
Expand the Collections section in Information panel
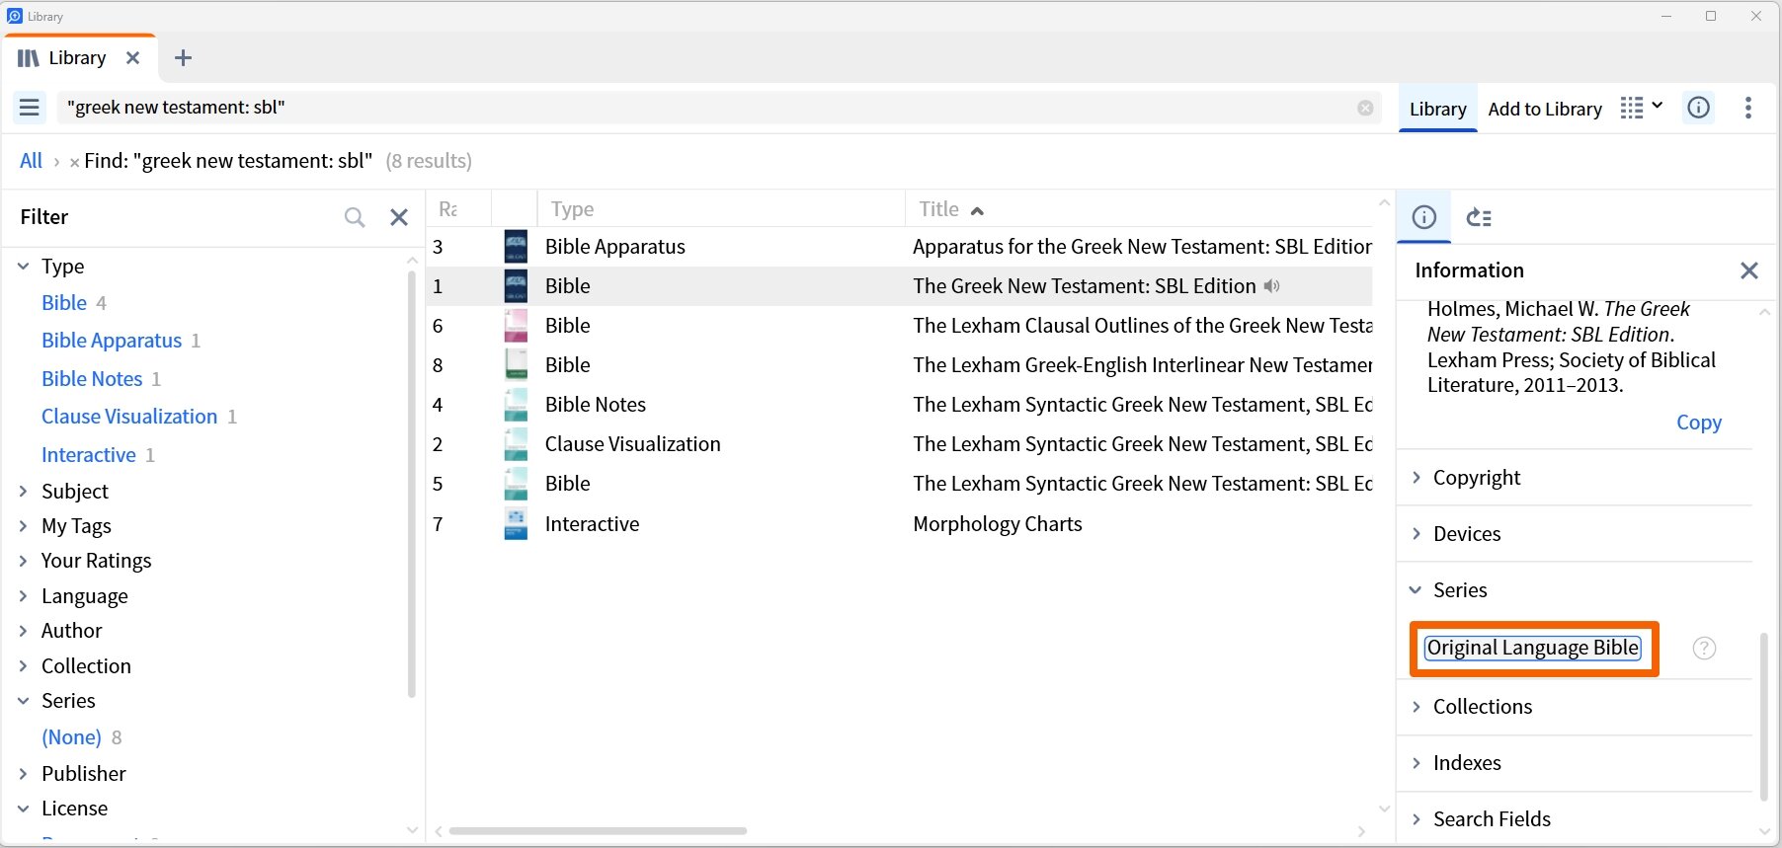click(x=1417, y=707)
